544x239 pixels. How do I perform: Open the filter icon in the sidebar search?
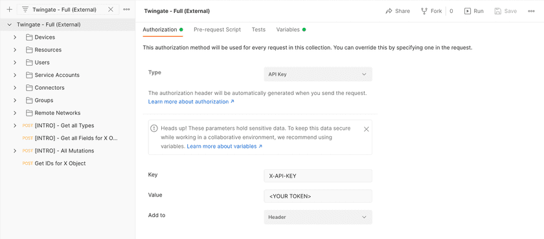(x=25, y=10)
